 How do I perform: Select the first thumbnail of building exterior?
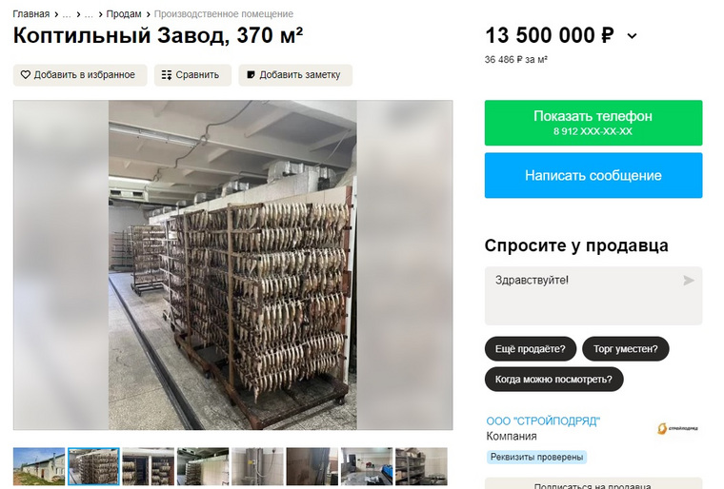tap(39, 466)
